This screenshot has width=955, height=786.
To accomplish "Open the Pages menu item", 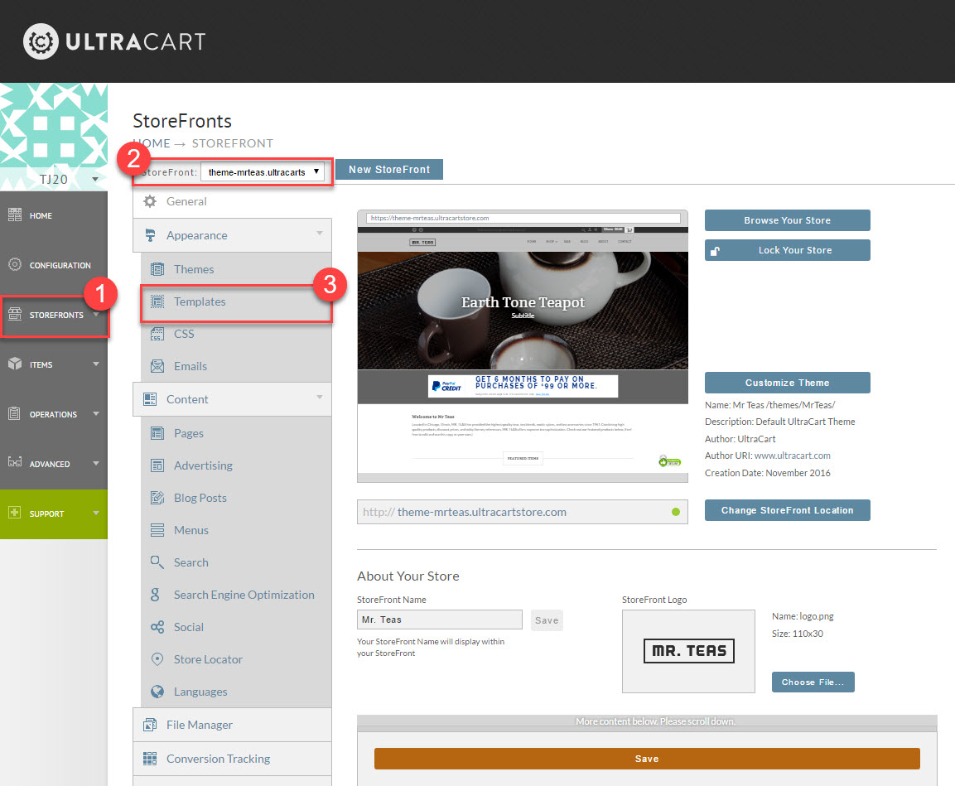I will coord(237,433).
